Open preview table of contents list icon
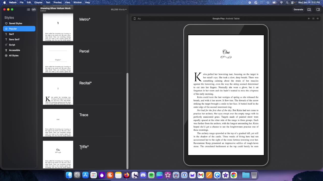The width and height of the screenshot is (323, 181). (x=313, y=19)
